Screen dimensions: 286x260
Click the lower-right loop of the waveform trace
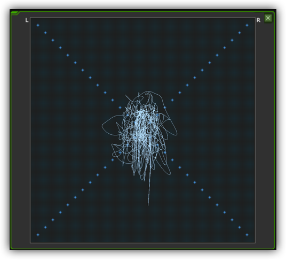coord(165,165)
